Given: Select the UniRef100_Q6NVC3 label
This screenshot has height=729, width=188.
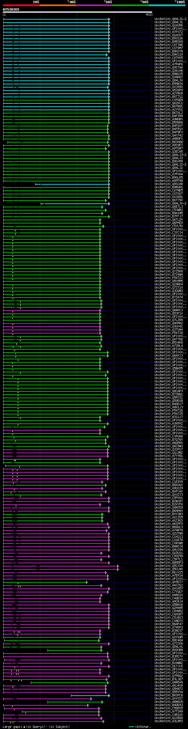Looking at the screenshot, I should coord(169,310).
